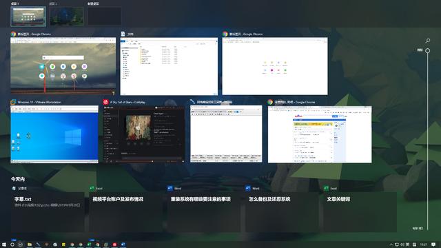This screenshot has width=441, height=248.
Task: Click the Task View icon on taskbar
Action: coord(21,245)
